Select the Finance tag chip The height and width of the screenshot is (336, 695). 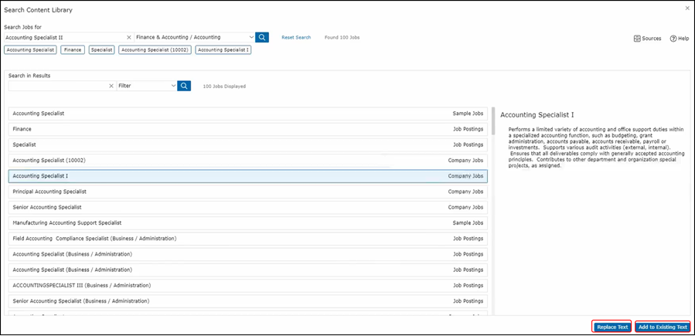coord(73,49)
